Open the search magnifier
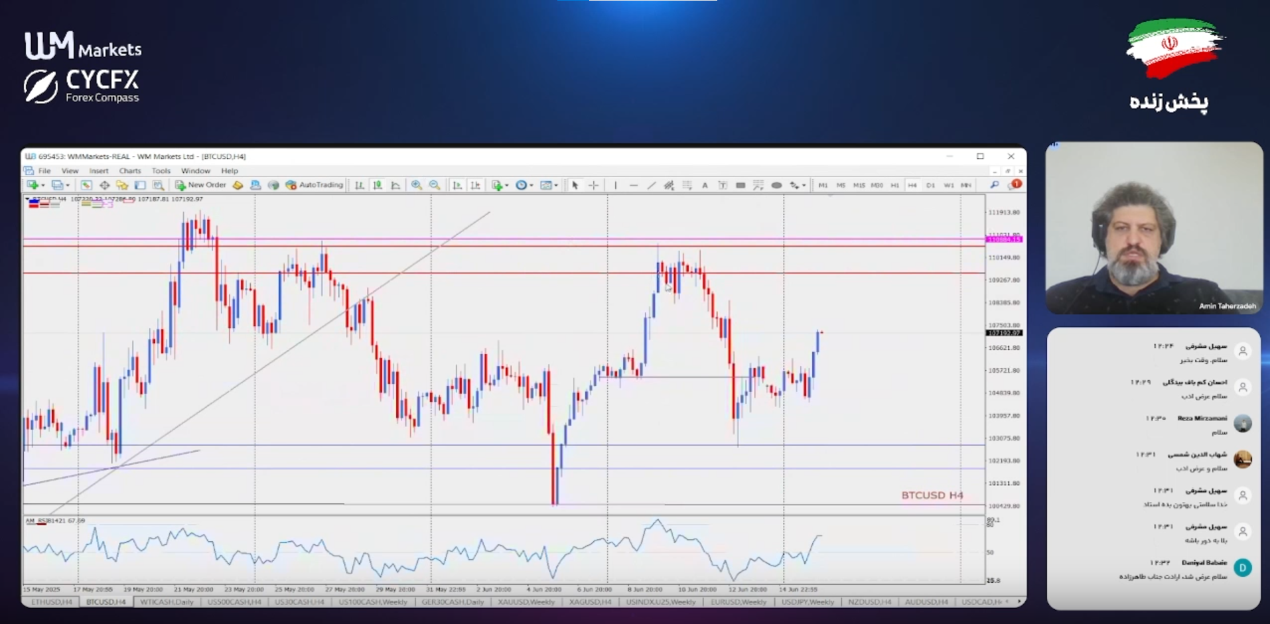The width and height of the screenshot is (1270, 624). tap(994, 185)
